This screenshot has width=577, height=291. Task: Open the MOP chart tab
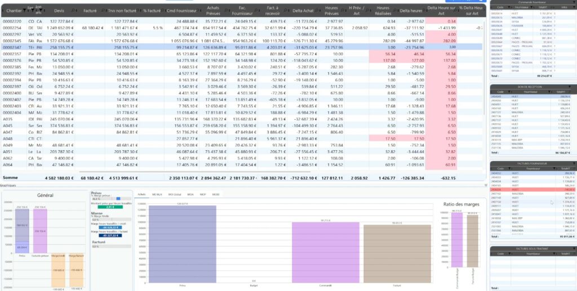(x=203, y=194)
